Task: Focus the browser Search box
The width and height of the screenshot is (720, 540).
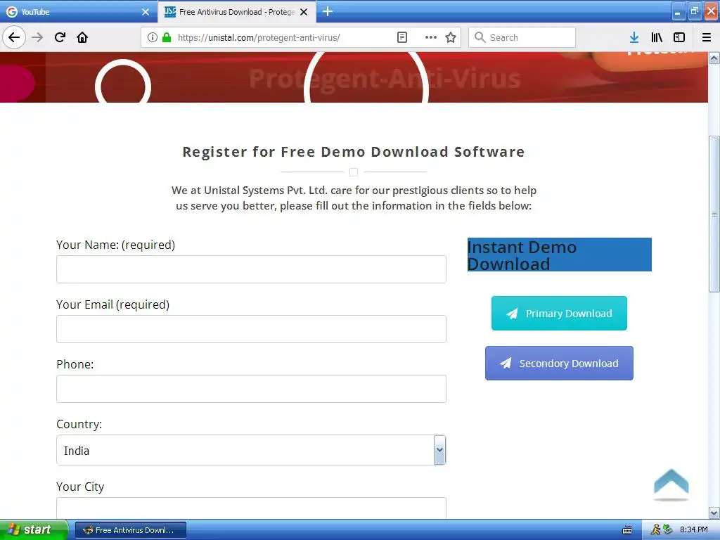Action: 522,38
